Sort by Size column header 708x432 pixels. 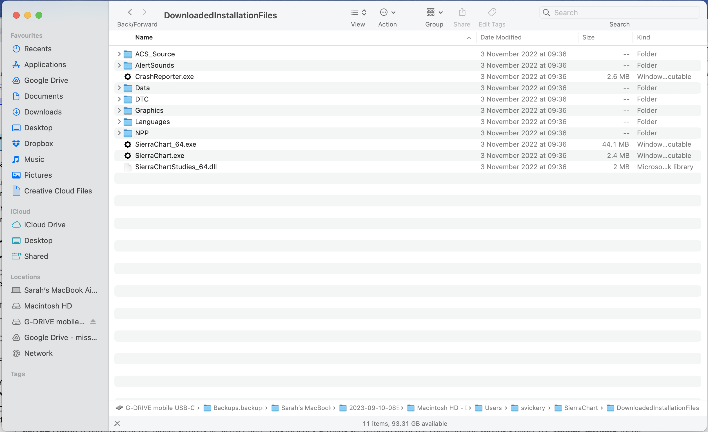(588, 38)
